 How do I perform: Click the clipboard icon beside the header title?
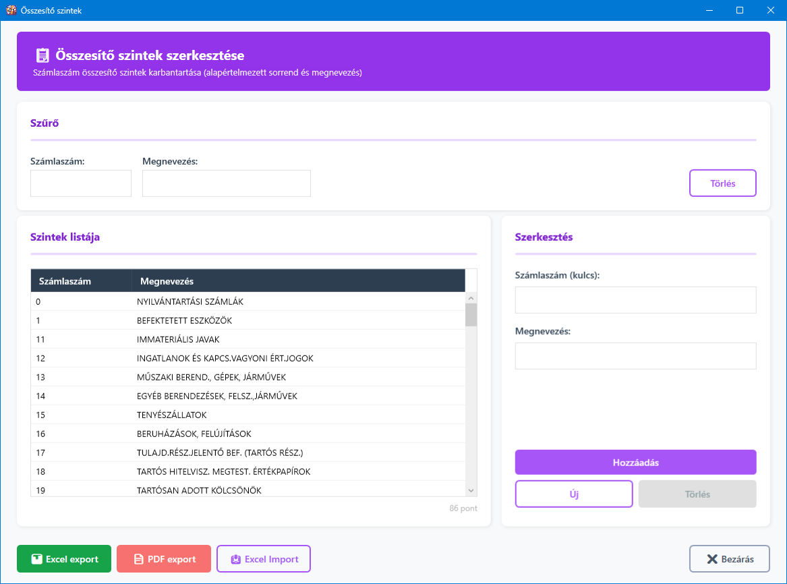pyautogui.click(x=42, y=55)
